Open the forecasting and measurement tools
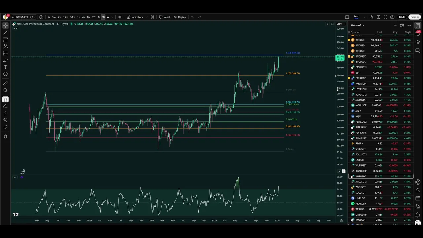The image size is (423, 238). click(x=5, y=53)
